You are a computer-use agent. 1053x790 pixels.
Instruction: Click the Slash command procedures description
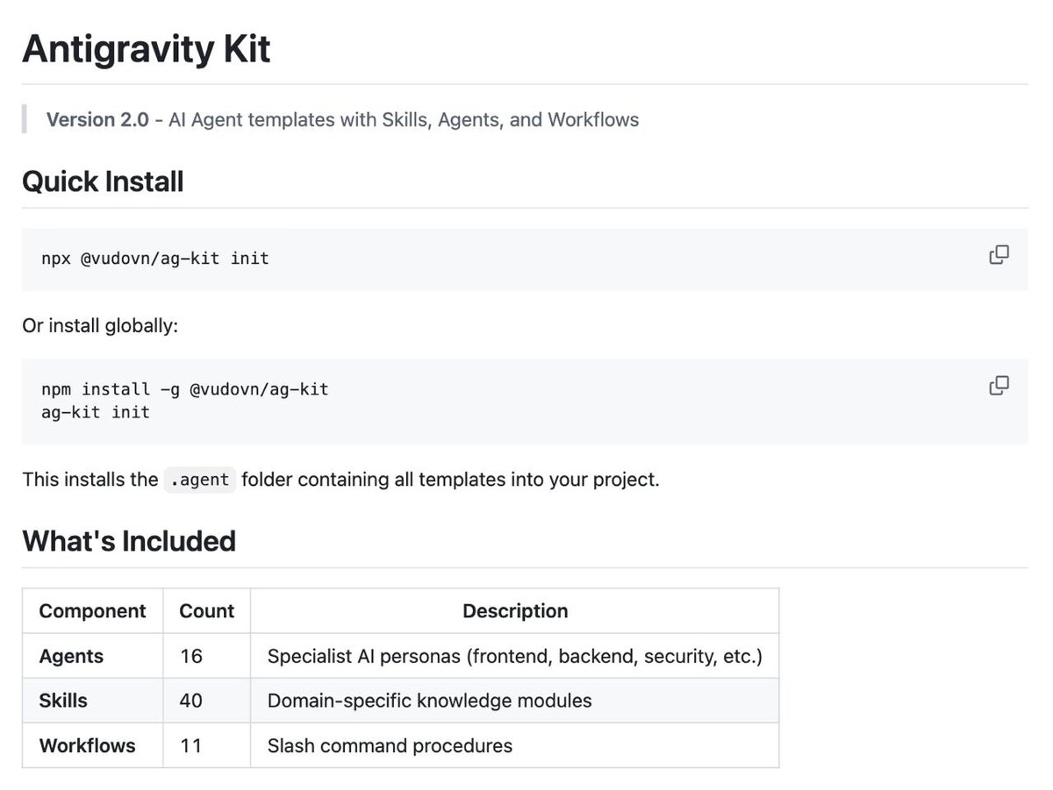[390, 746]
